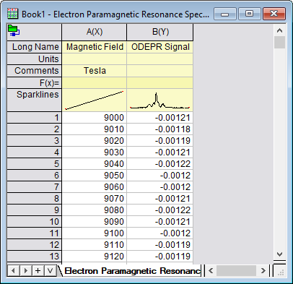
Task: Click cell with value 9030
Action: click(95, 152)
